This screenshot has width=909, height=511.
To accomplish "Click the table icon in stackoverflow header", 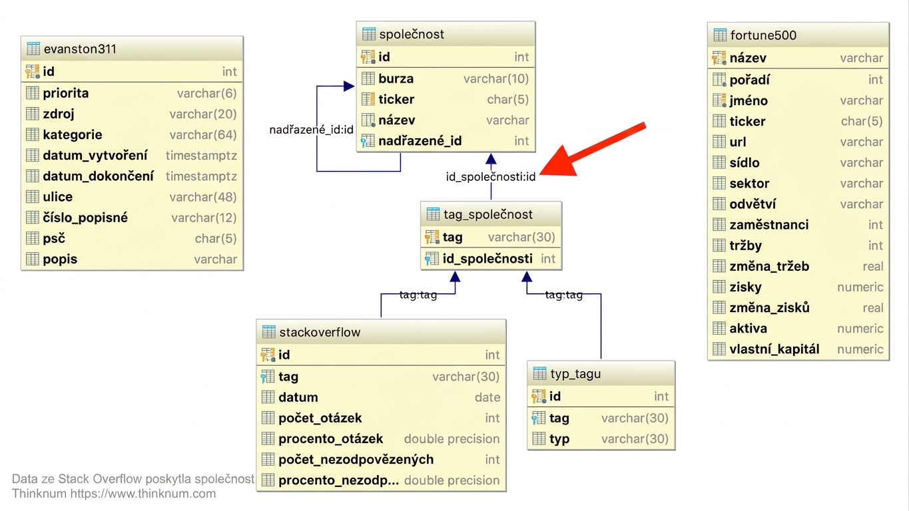I will pyautogui.click(x=269, y=332).
